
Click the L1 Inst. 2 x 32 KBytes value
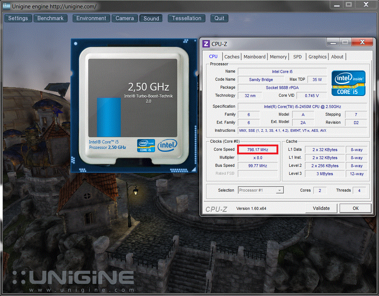point(325,158)
